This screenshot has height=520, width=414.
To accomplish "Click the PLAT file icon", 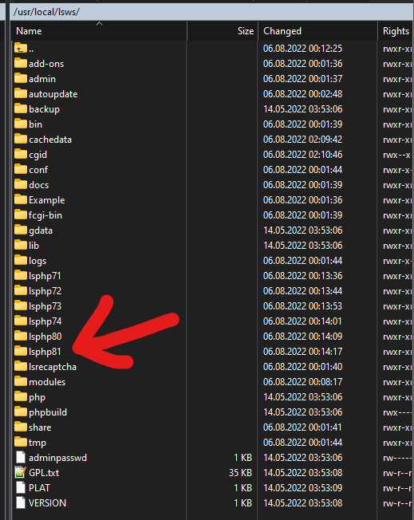I will (21, 487).
